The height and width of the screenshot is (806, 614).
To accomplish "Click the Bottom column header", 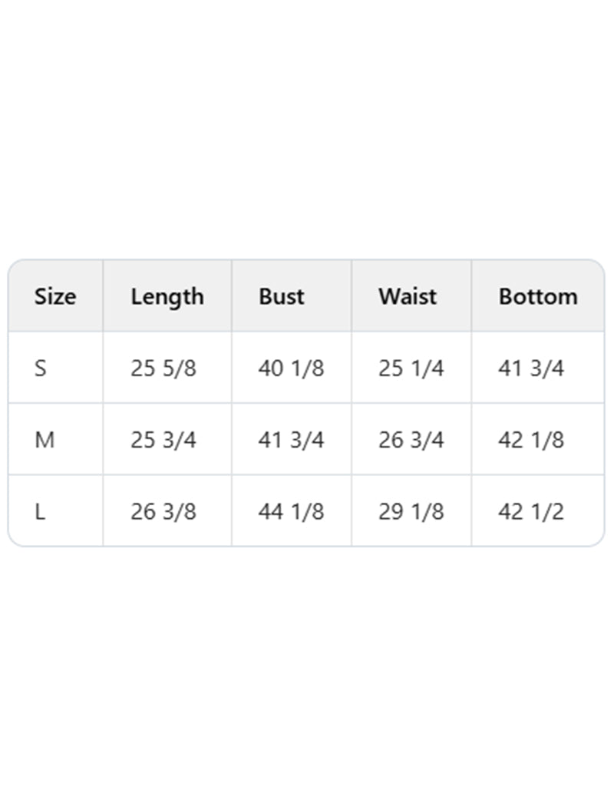I will click(x=538, y=297).
